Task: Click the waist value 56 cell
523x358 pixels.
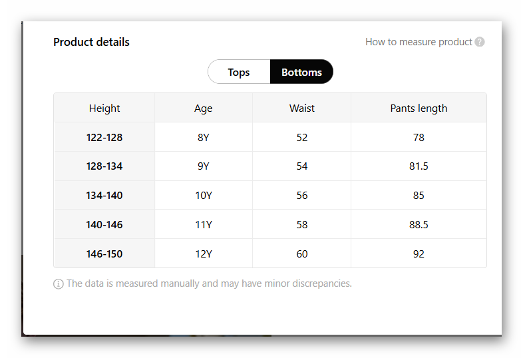Action: pyautogui.click(x=302, y=196)
